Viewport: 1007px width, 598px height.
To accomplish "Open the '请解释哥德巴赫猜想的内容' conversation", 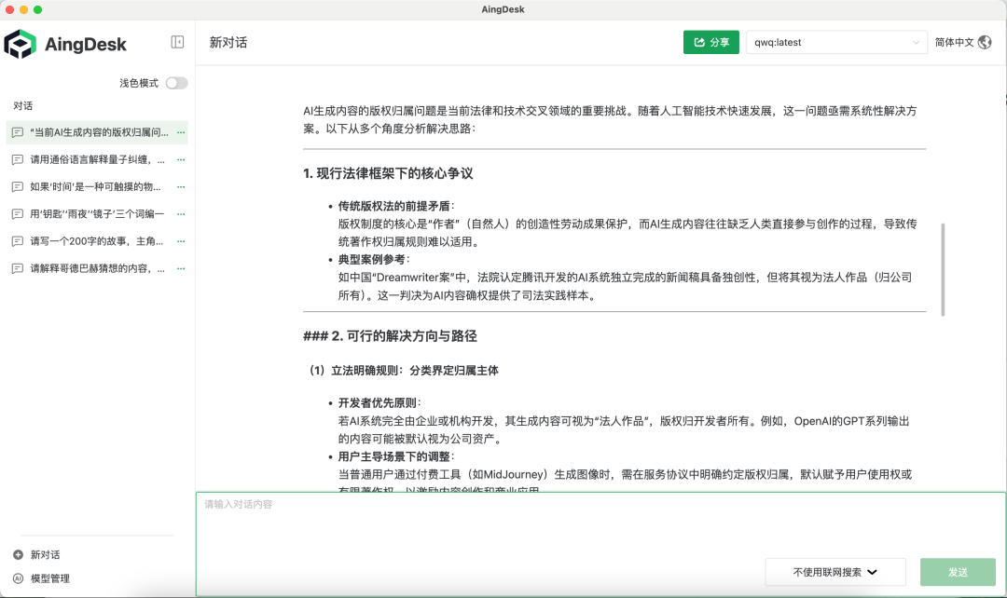I will (97, 268).
